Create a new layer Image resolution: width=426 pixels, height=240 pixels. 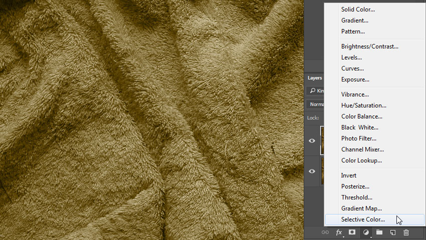tap(393, 232)
